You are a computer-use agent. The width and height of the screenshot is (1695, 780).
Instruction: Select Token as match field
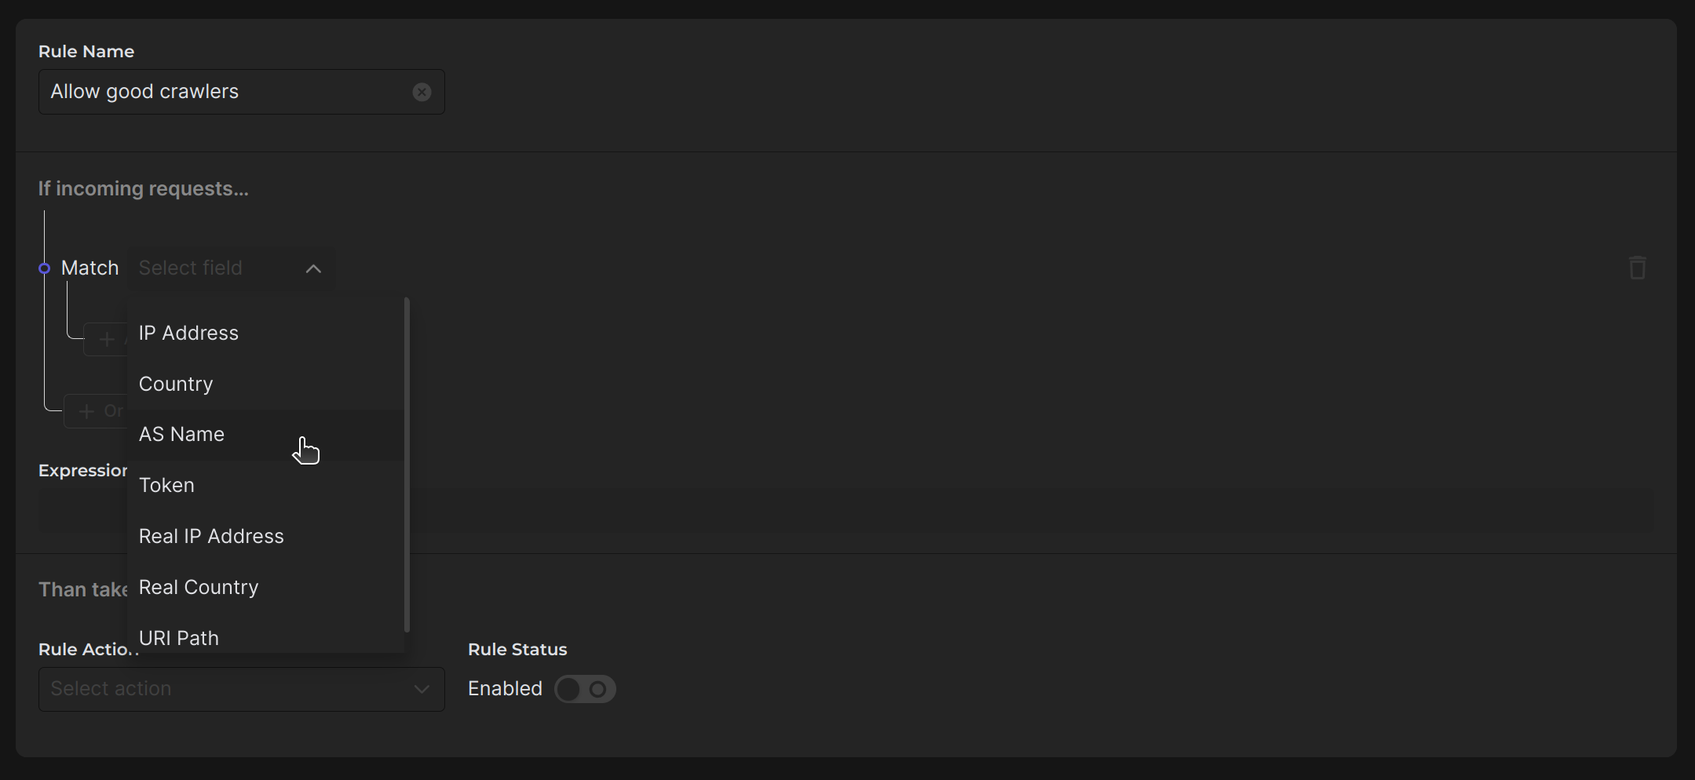[166, 486]
